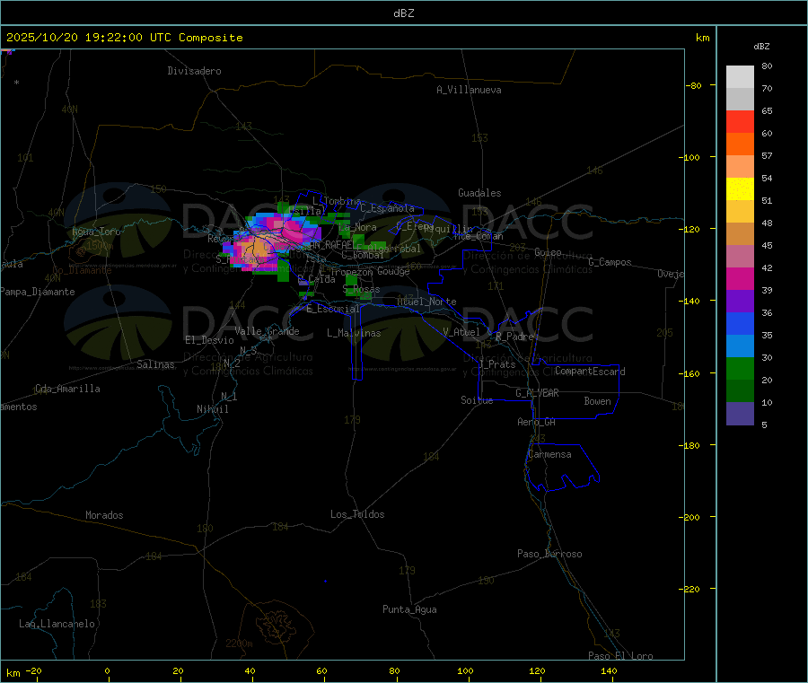Viewport: 808px width, 683px height.
Task: Click the green 20–30 dBZ legend swatch
Action: point(740,368)
